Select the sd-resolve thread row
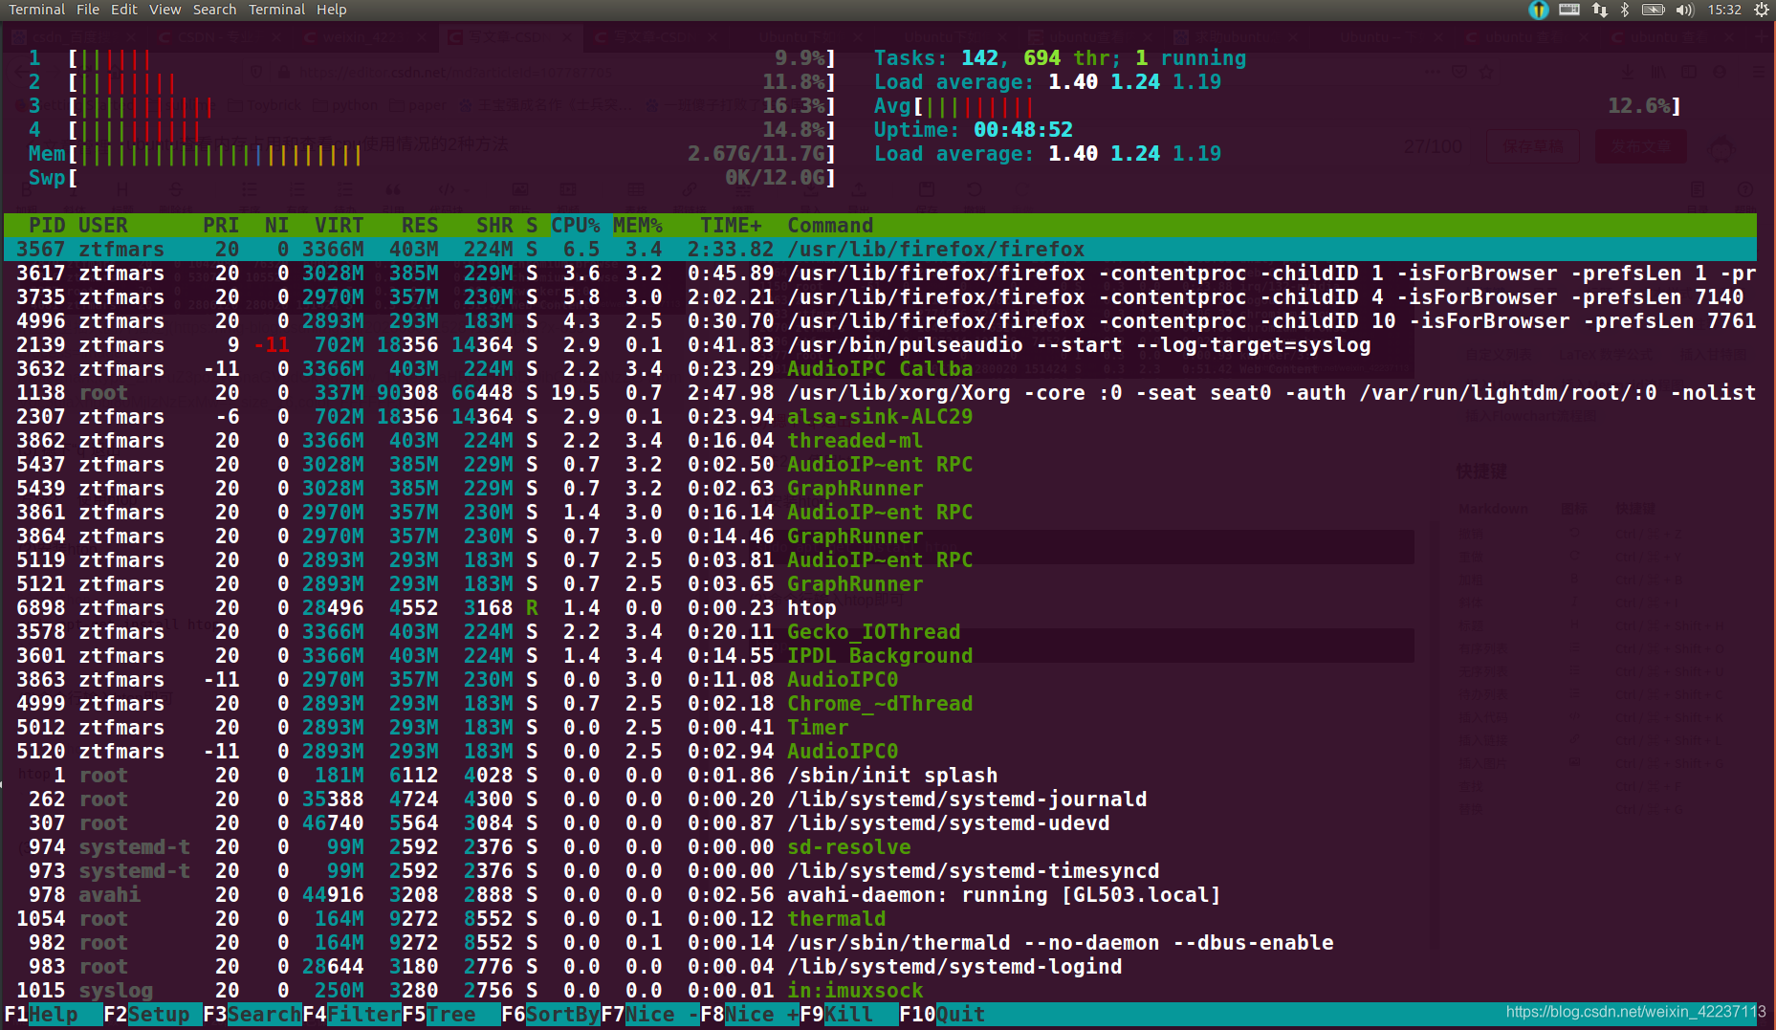Screen dimensions: 1776x1030 point(880,847)
